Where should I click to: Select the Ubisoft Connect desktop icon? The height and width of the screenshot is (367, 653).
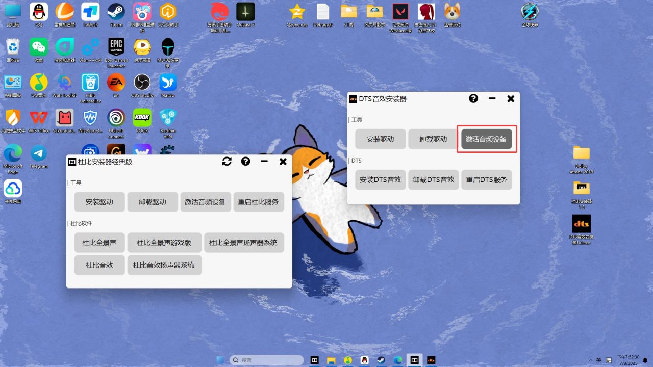(x=116, y=123)
